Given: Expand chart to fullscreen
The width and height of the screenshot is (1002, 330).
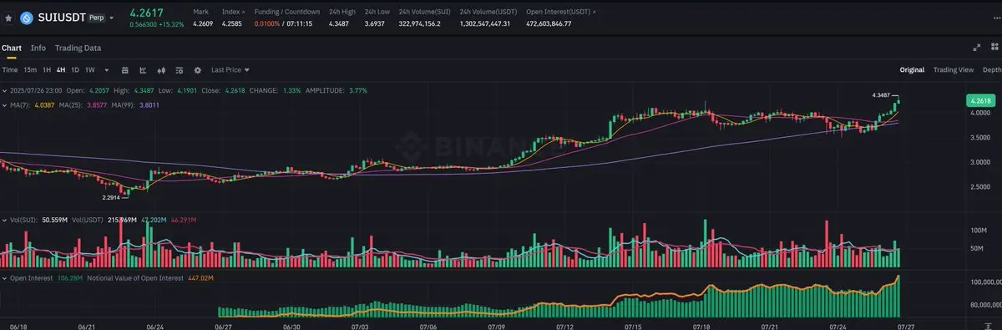Looking at the screenshot, I should pyautogui.click(x=977, y=48).
